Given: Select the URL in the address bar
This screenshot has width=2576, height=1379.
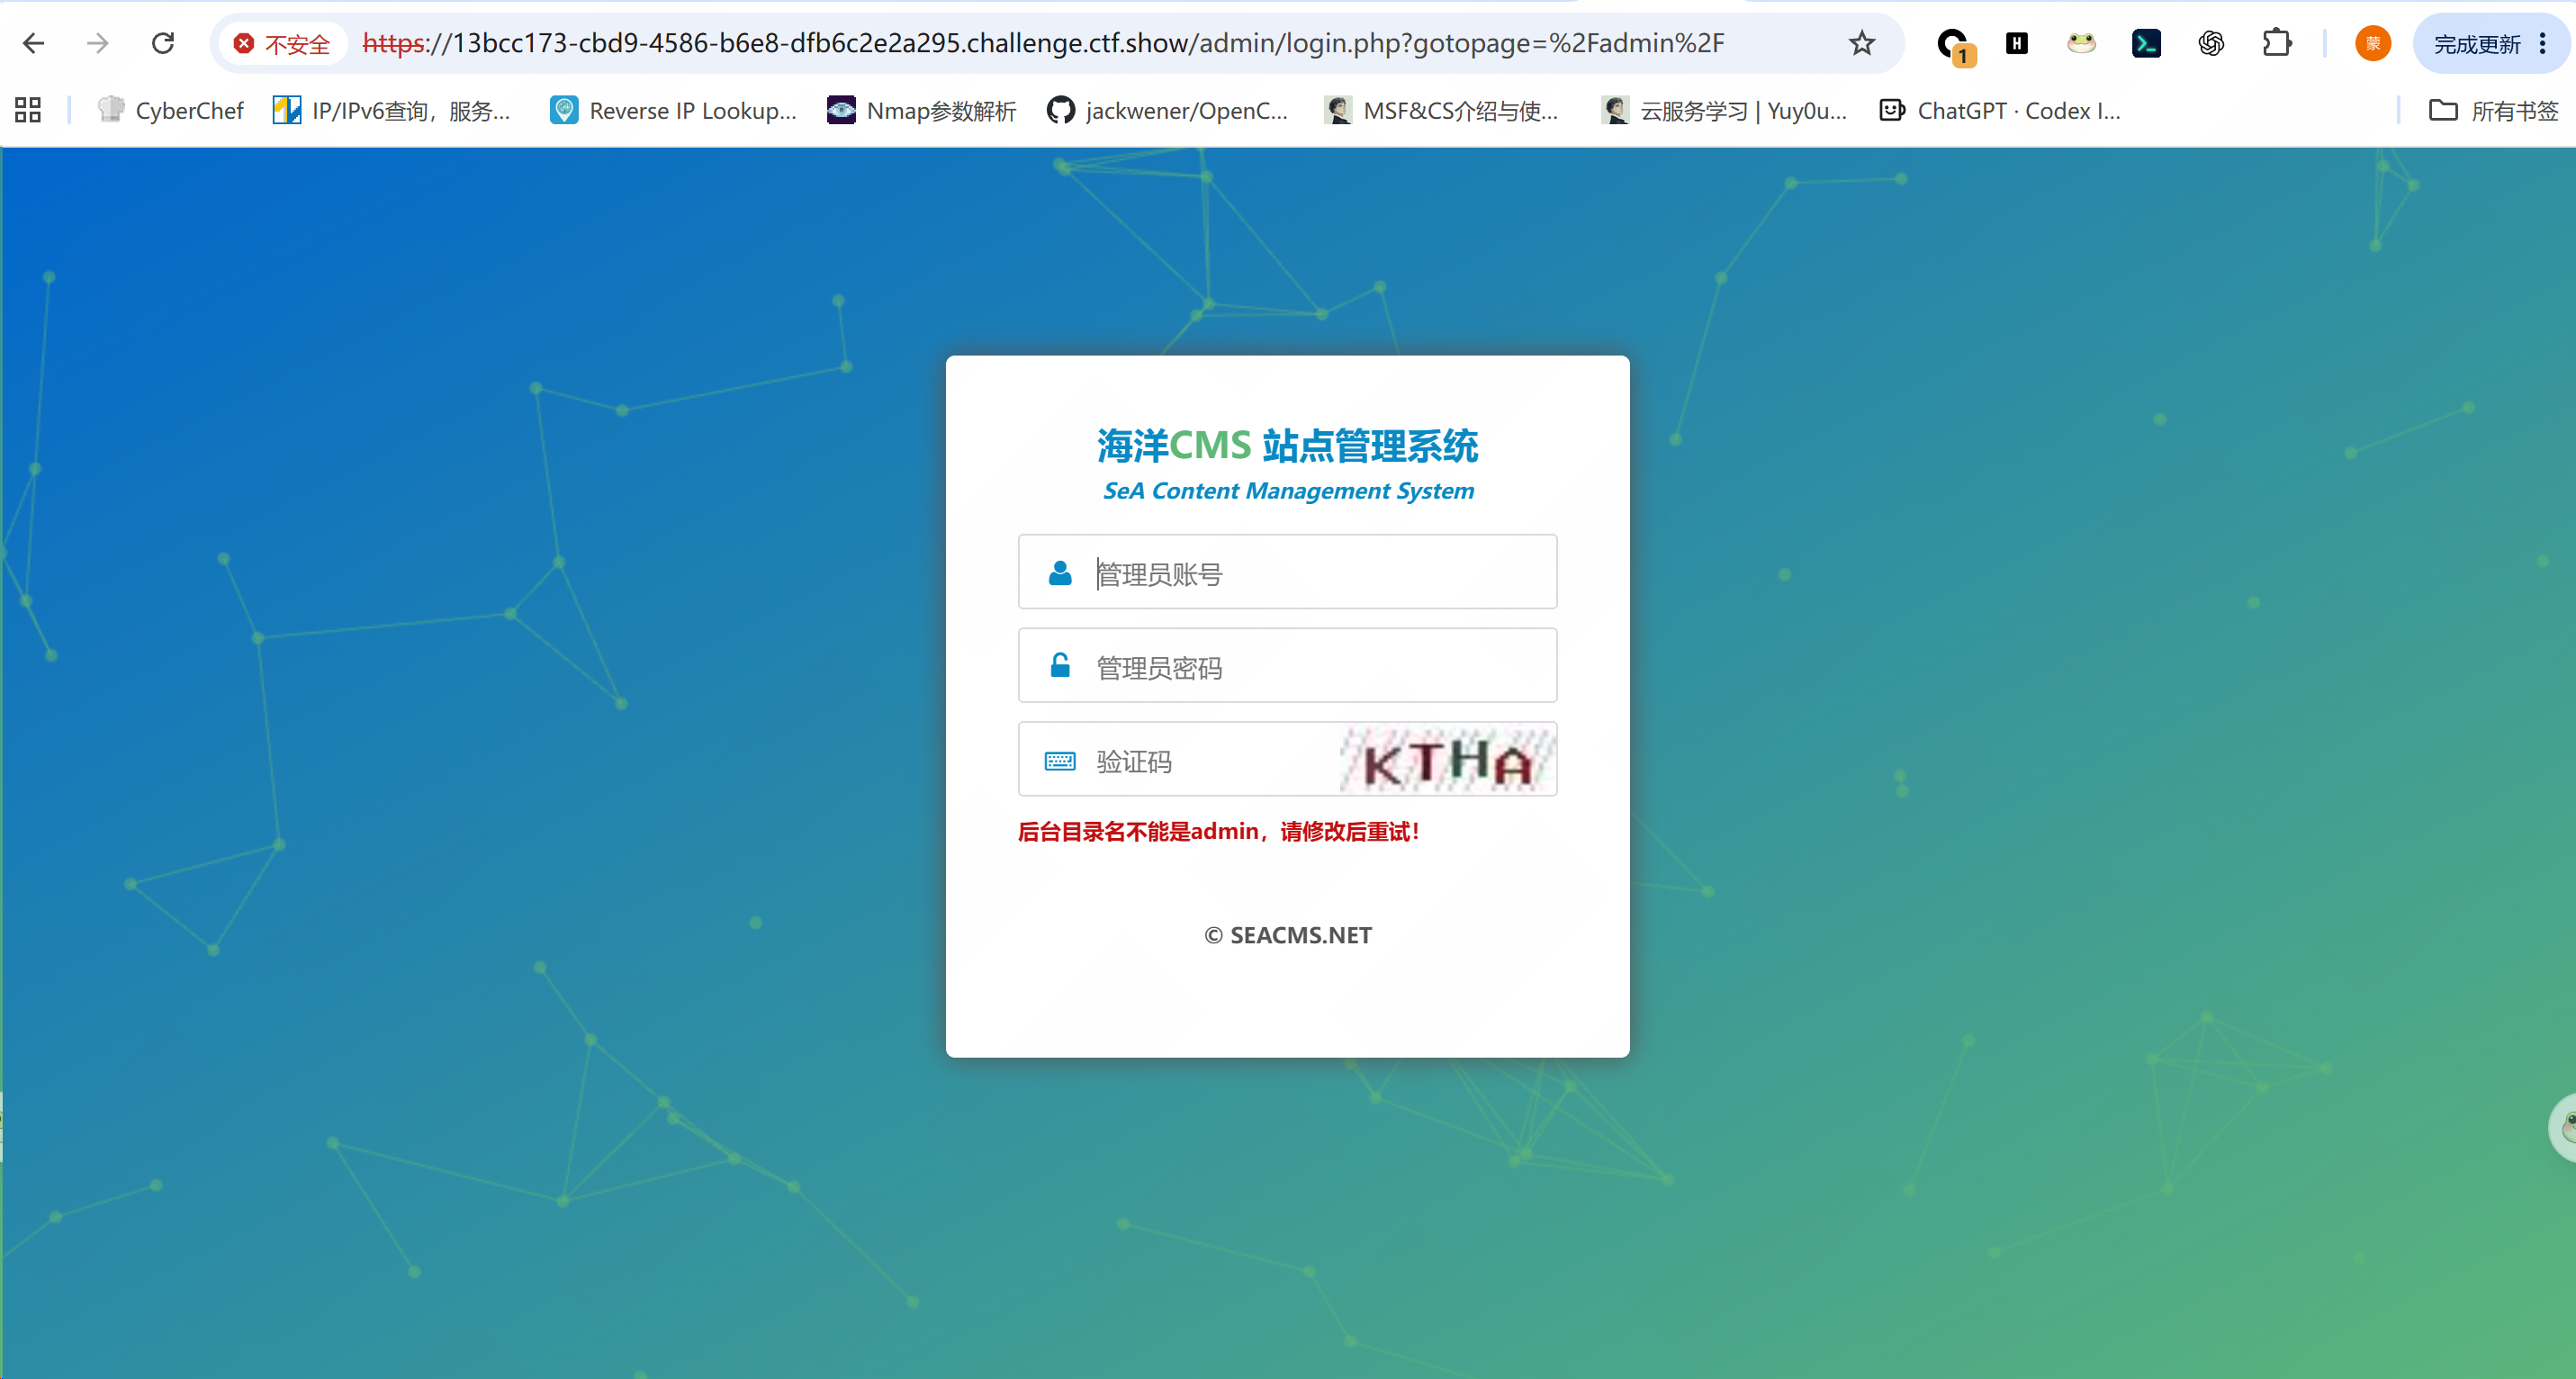Looking at the screenshot, I should tap(1043, 43).
